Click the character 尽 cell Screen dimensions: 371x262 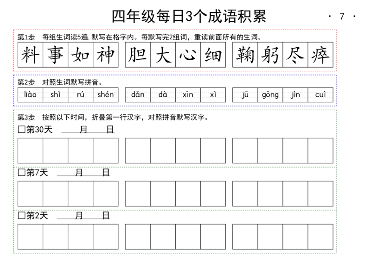295,55
